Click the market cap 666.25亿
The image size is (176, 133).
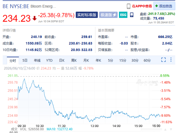point(165,37)
